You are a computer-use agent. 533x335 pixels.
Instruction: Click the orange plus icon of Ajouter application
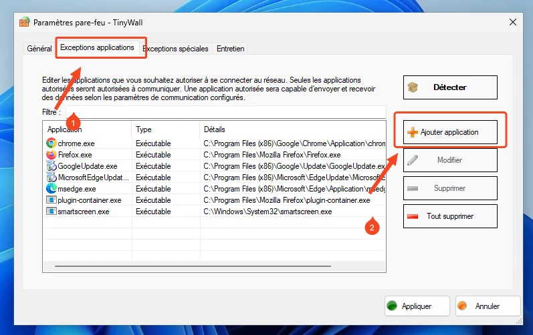pos(413,132)
